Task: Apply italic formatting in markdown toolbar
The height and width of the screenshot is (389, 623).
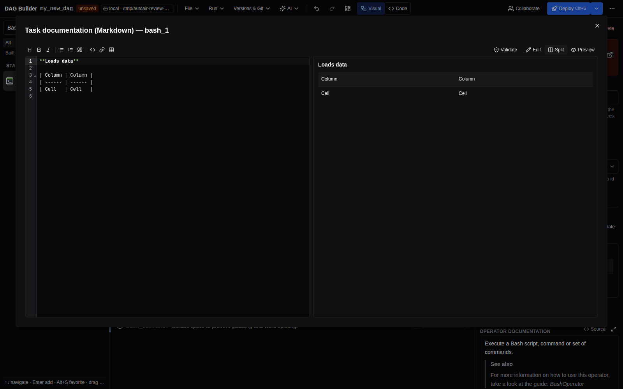Action: [48, 50]
